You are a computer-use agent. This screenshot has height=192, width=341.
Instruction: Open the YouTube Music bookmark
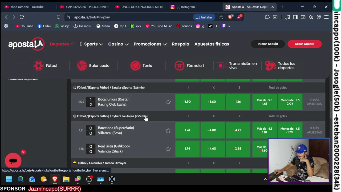159,26
